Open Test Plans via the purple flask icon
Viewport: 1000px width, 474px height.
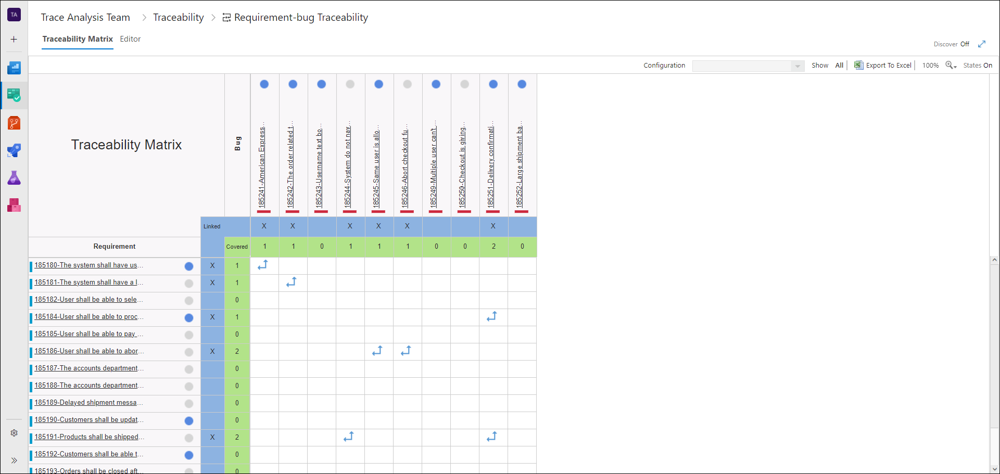click(14, 177)
